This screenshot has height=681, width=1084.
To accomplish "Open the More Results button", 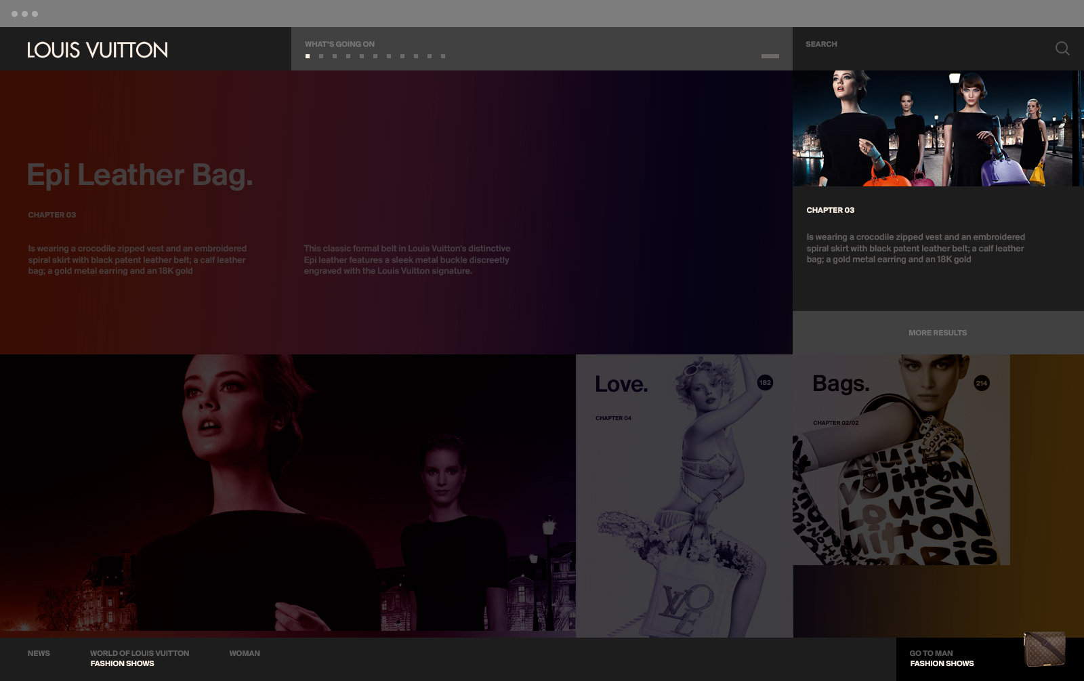I will point(938,333).
